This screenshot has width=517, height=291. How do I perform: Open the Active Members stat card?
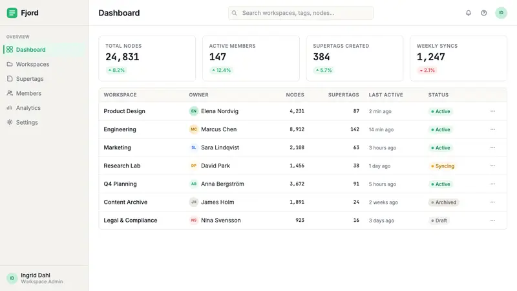tap(251, 58)
